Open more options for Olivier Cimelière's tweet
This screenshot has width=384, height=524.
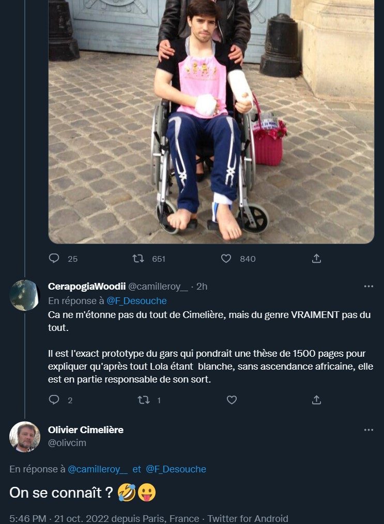point(368,430)
